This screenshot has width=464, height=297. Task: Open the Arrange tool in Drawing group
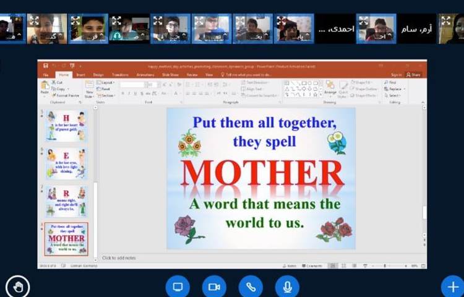(x=330, y=87)
